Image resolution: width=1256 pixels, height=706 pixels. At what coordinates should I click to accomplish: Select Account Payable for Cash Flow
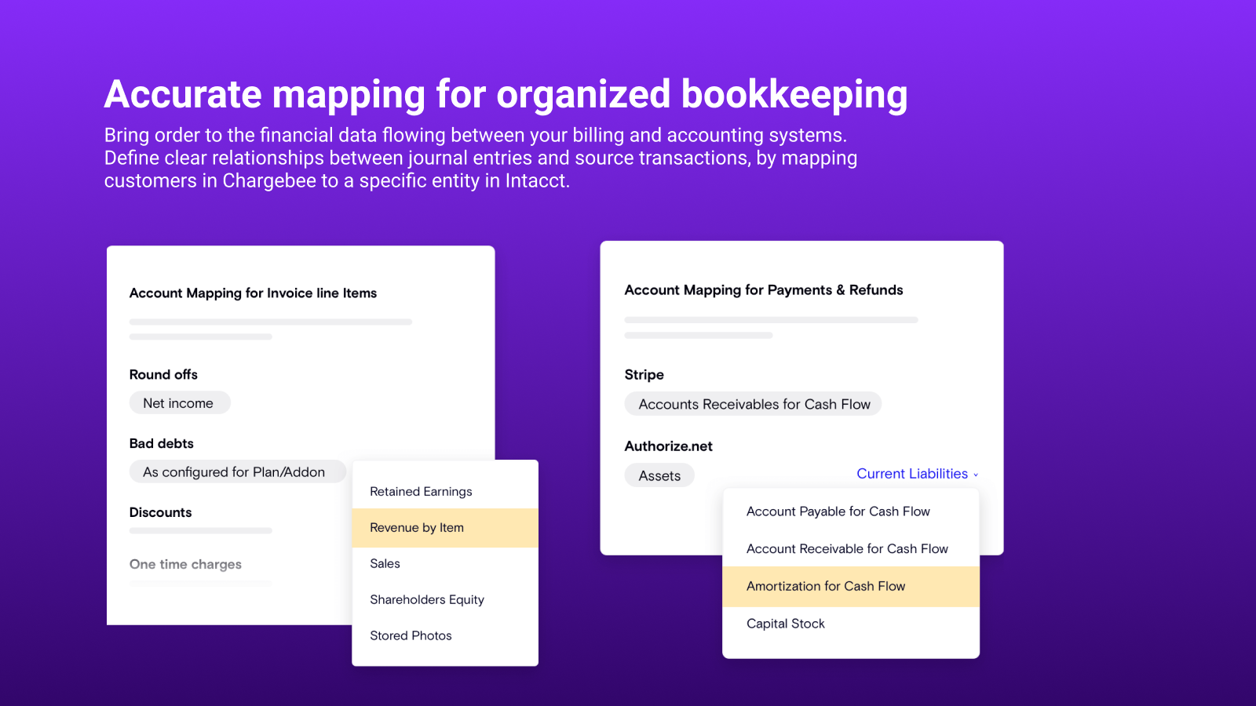[x=838, y=511]
